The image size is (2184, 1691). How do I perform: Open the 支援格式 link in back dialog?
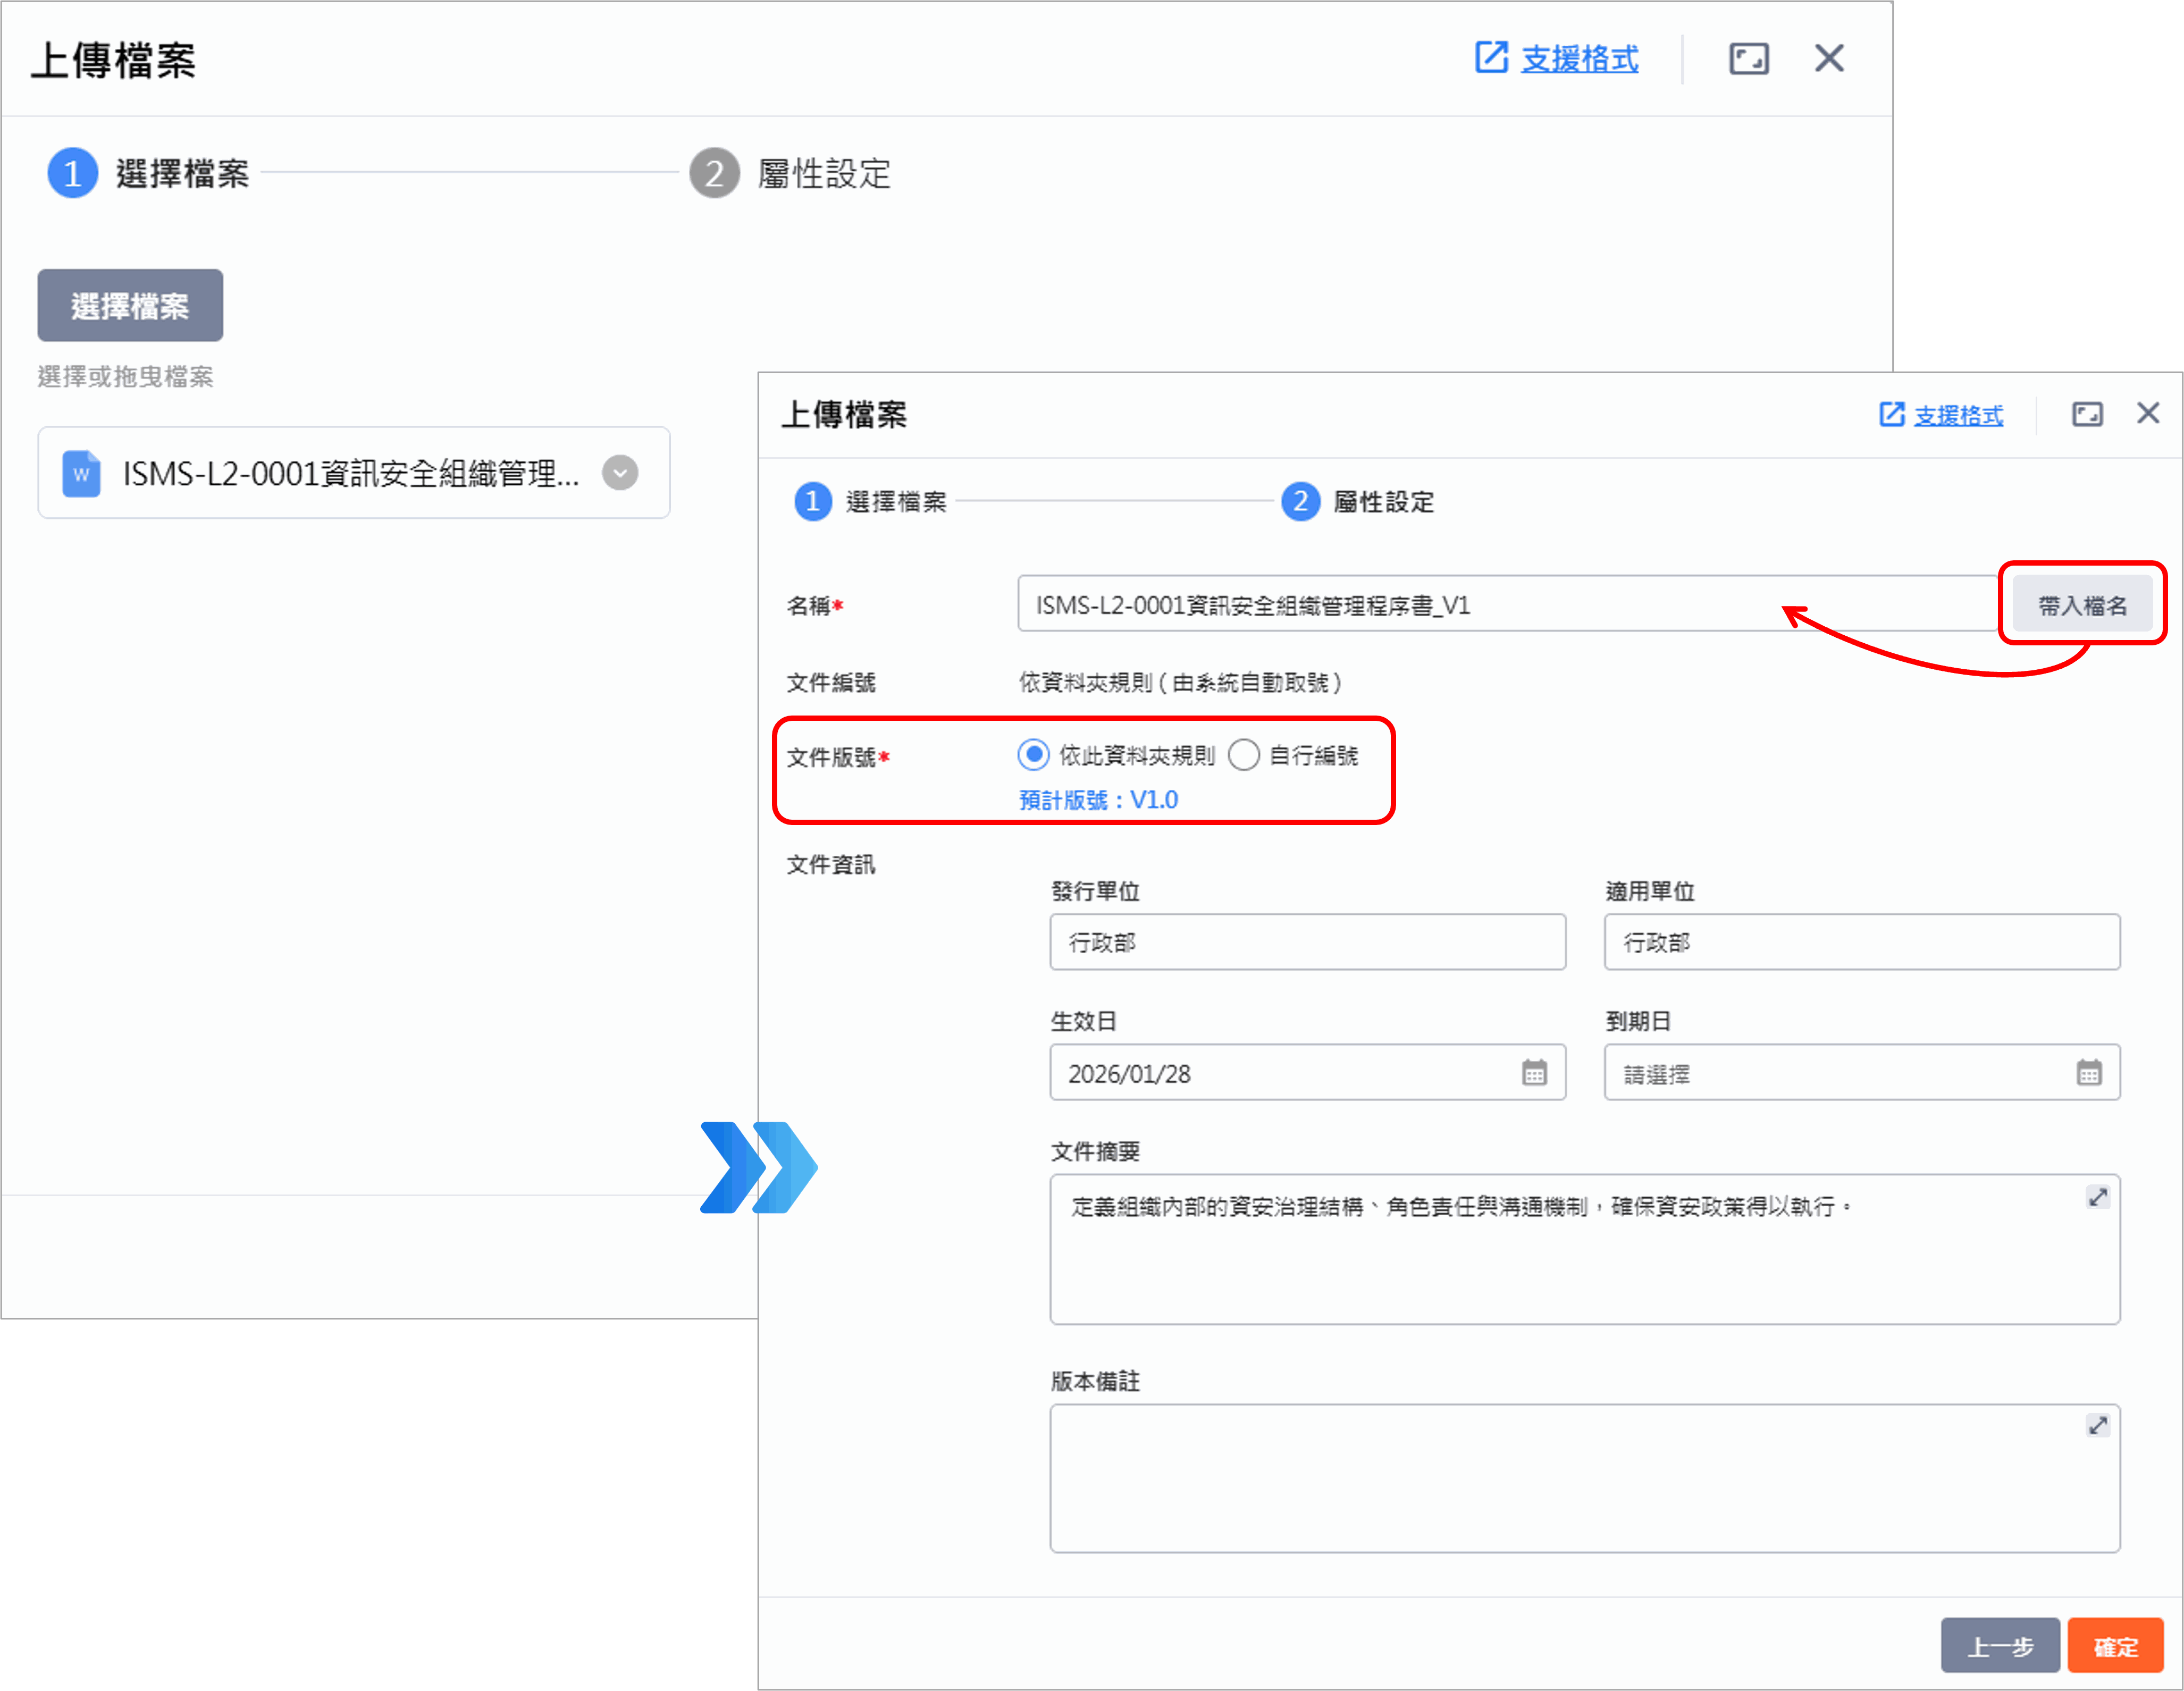pos(1579,59)
